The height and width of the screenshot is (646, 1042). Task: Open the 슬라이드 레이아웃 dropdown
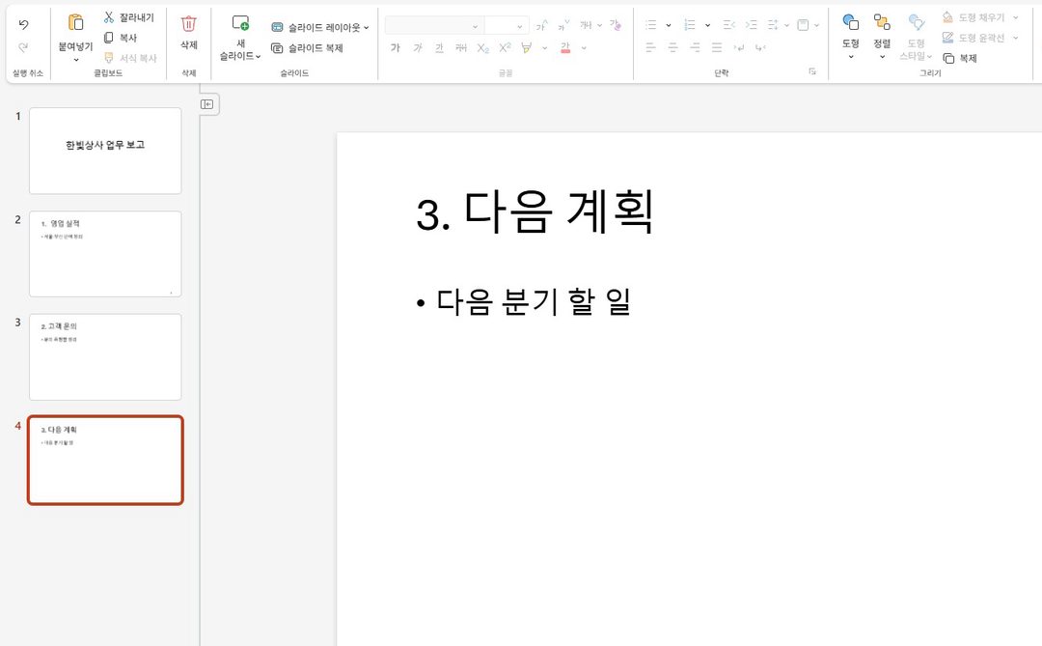coord(319,27)
